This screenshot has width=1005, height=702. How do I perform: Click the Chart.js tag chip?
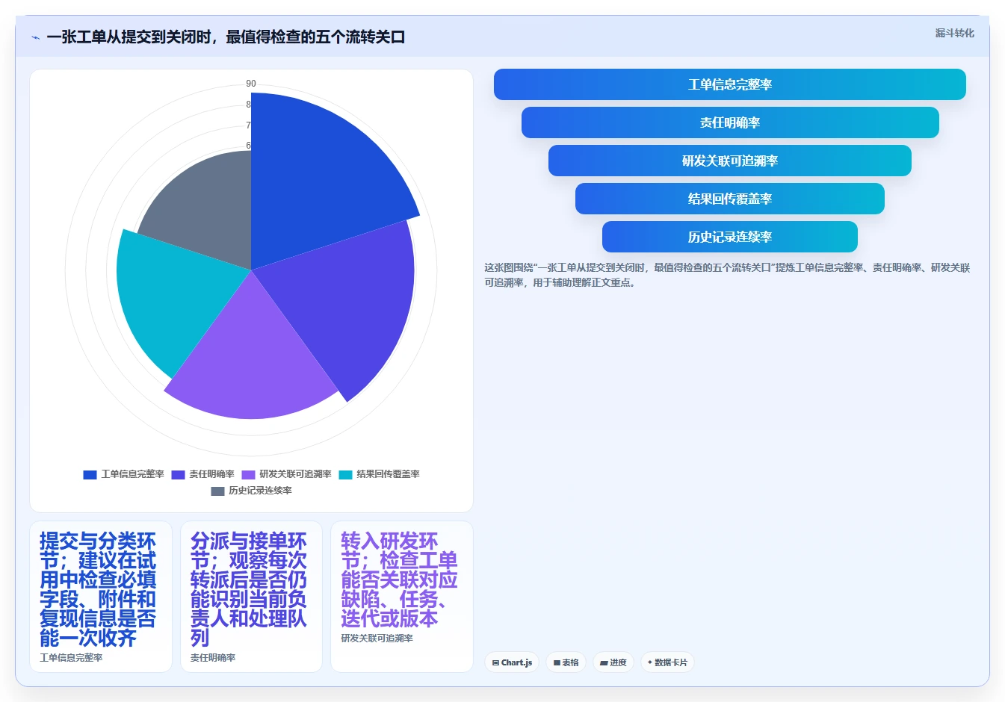coord(512,662)
